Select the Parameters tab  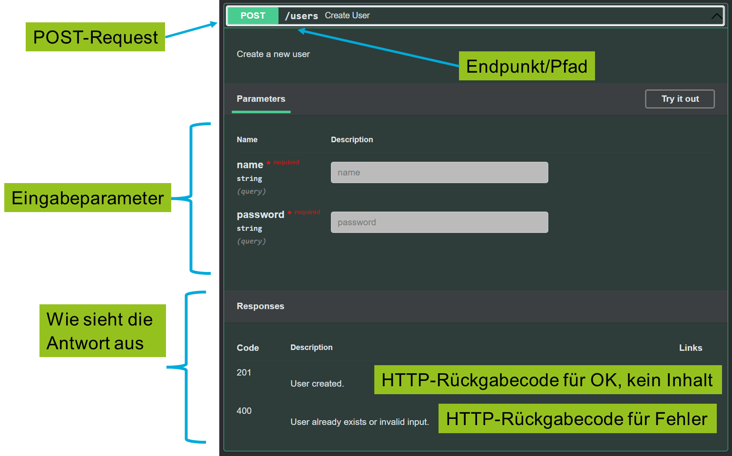(x=261, y=99)
